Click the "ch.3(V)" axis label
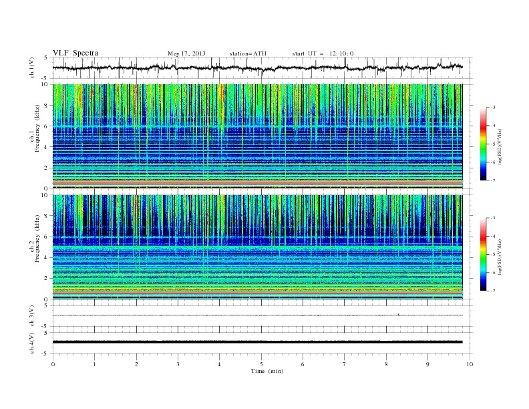 click(31, 316)
